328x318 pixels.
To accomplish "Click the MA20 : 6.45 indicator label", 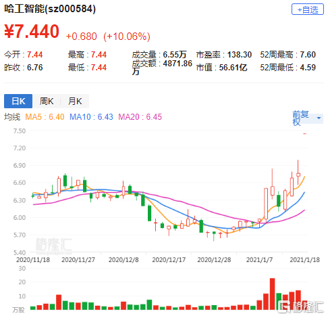I will tap(140, 117).
